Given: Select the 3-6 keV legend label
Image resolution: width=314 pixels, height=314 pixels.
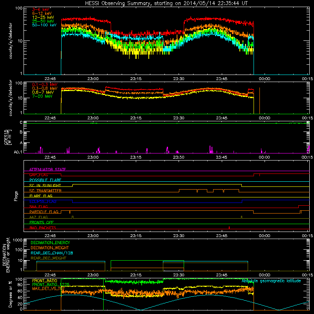Looking at the screenshot, I should point(41,9).
